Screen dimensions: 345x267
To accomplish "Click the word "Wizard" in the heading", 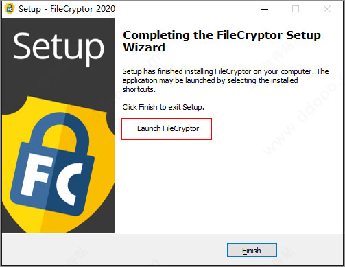I will (x=144, y=47).
